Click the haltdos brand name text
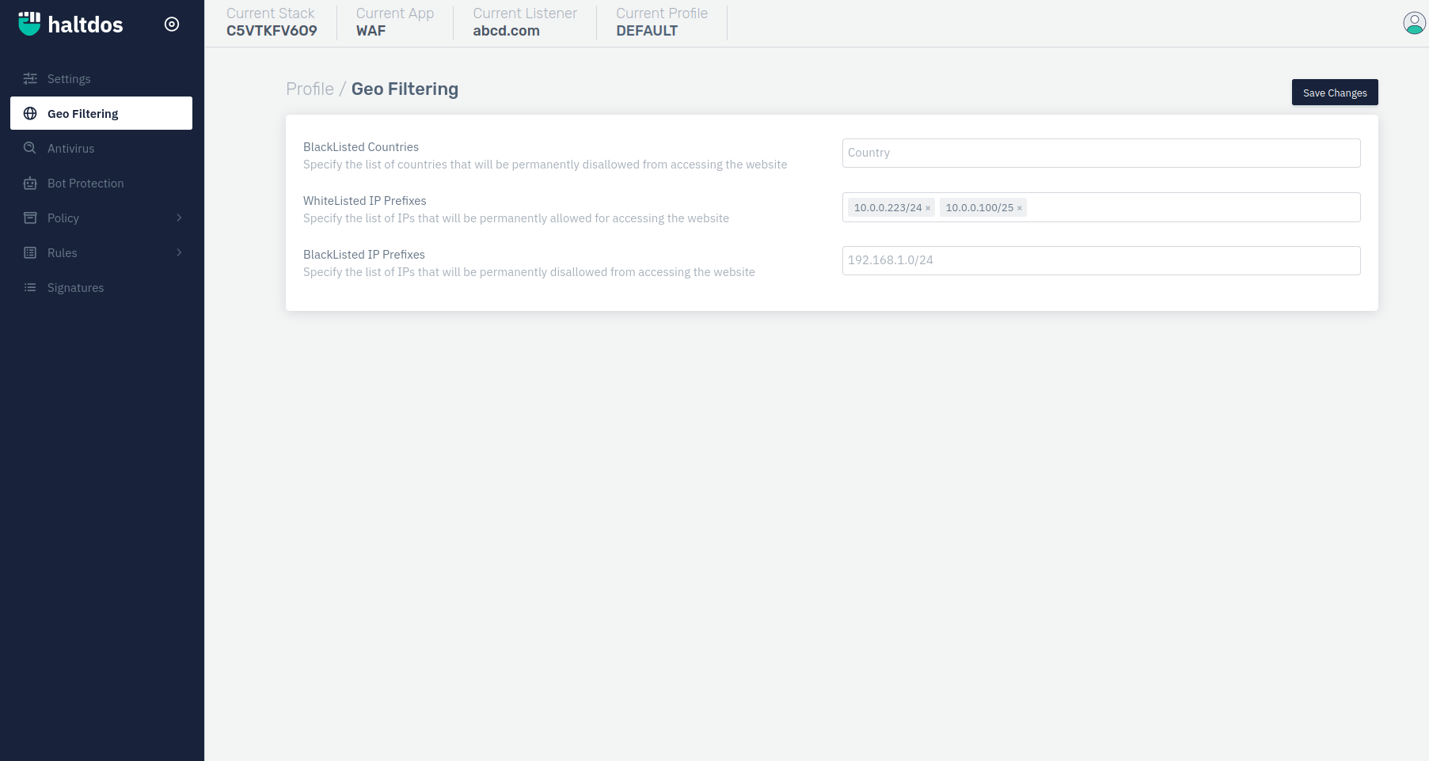Image resolution: width=1429 pixels, height=761 pixels. point(86,25)
